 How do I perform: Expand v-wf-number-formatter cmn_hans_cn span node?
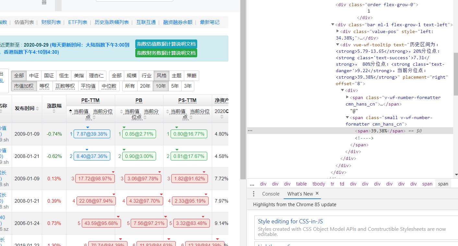click(347, 97)
